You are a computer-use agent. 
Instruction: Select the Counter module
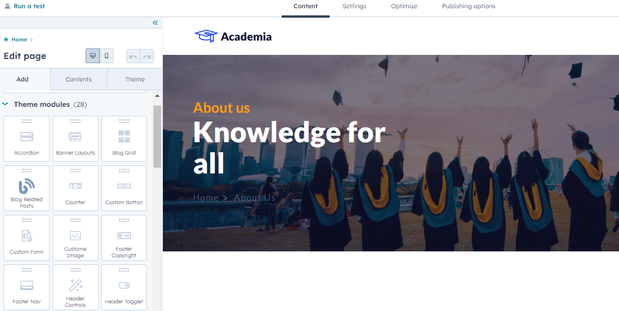coord(76,188)
